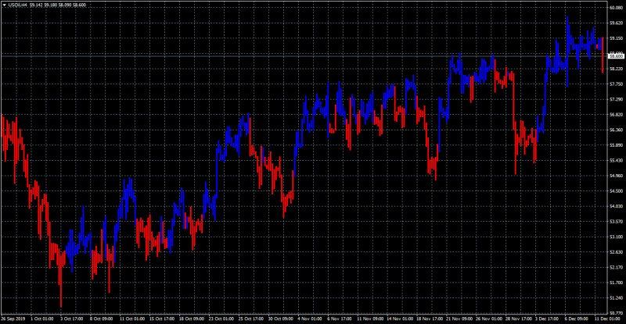This screenshot has width=626, height=324.
Task: Select the current price marker 58.600
Action: [x=616, y=56]
